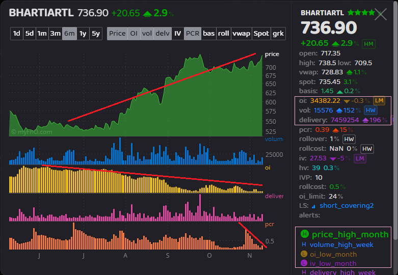Click the delivery value 7459254
This screenshot has height=275, width=398.
(x=344, y=120)
